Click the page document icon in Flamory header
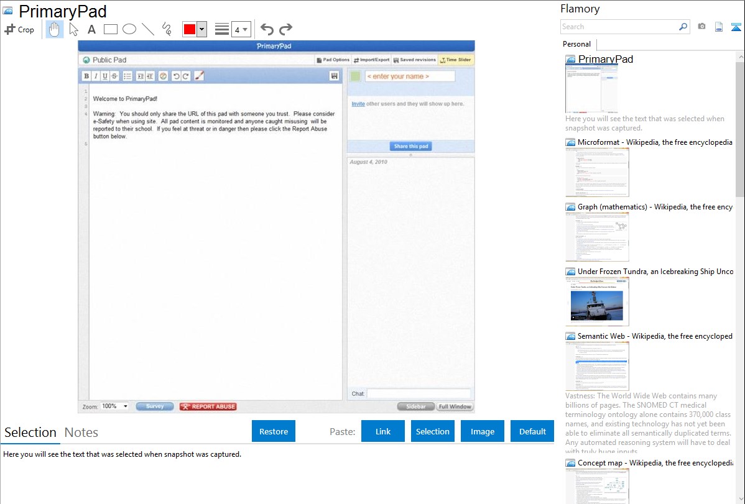Image resolution: width=745 pixels, height=504 pixels. [x=719, y=27]
